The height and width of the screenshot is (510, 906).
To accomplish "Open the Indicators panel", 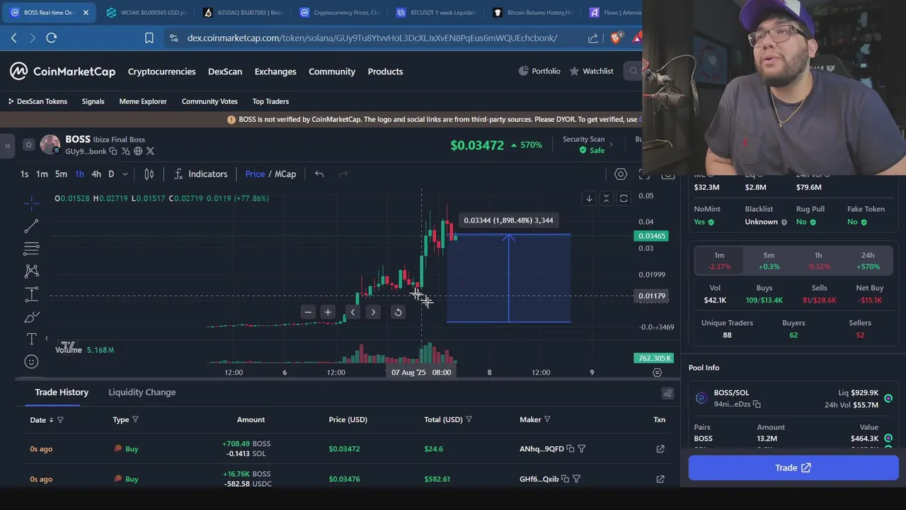I will tap(200, 174).
